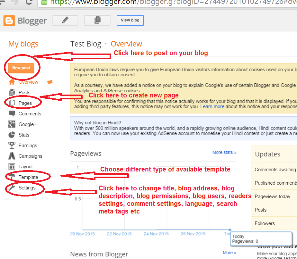Click the browser reload icon
This screenshot has width=297, height=259.
(x=29, y=2)
